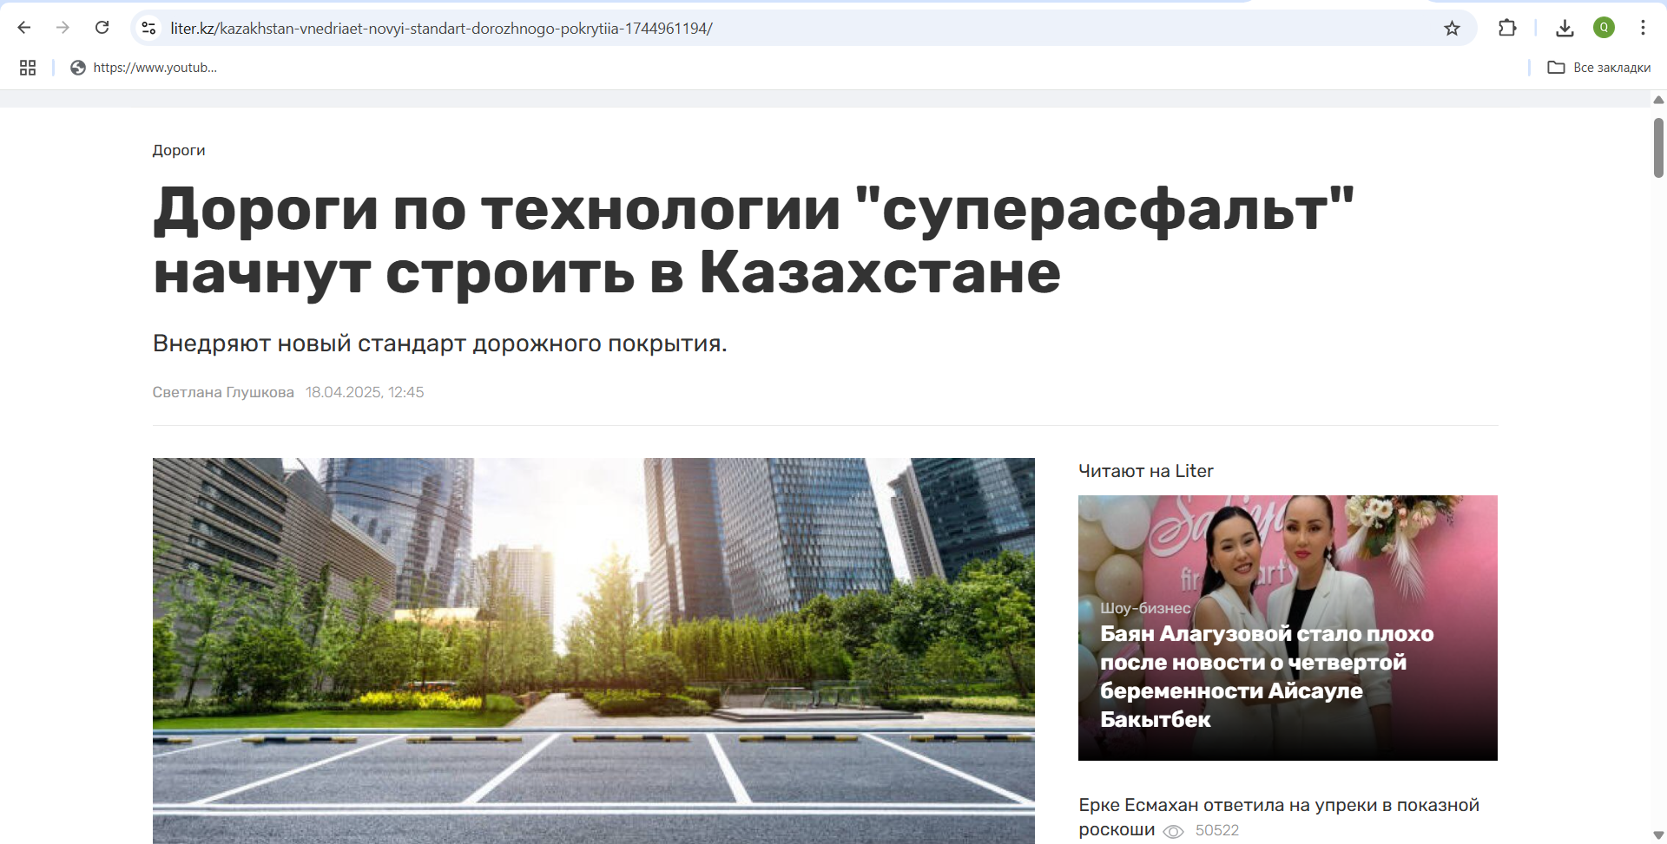
Task: Open the YouTube bookmark
Action: 144,68
